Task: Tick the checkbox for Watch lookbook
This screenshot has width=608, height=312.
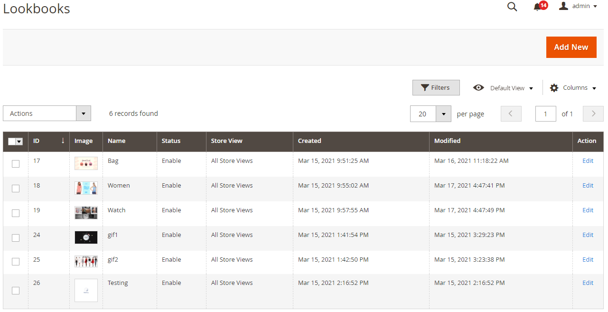Action: [16, 213]
